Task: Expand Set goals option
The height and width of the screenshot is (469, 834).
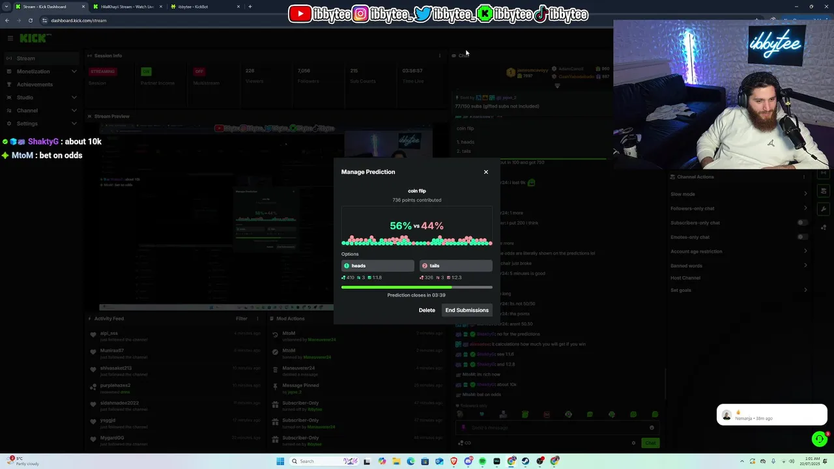Action: [738, 290]
